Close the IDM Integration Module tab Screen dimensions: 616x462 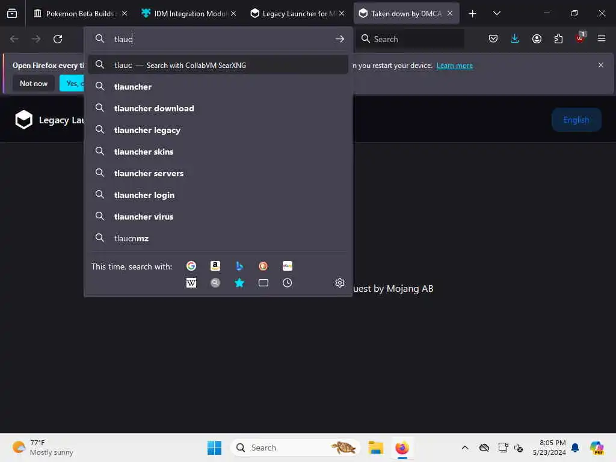tap(233, 13)
